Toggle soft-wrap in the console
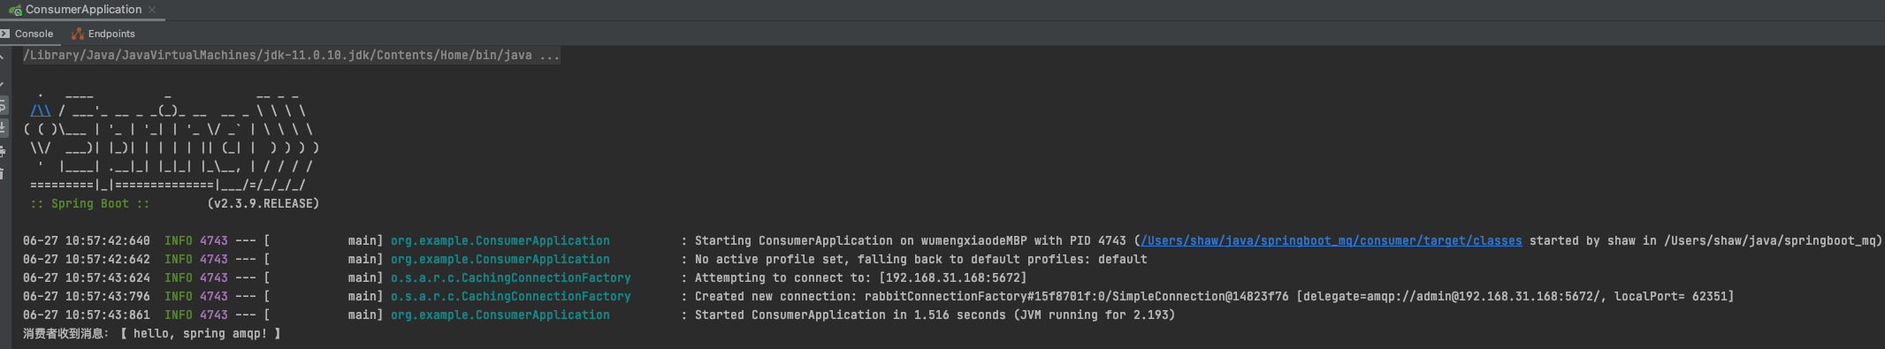The width and height of the screenshot is (1885, 349). (x=3, y=106)
